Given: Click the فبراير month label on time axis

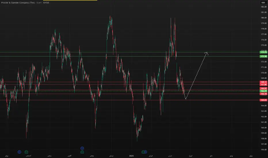Looking at the screenshot, I should pyautogui.click(x=151, y=156).
